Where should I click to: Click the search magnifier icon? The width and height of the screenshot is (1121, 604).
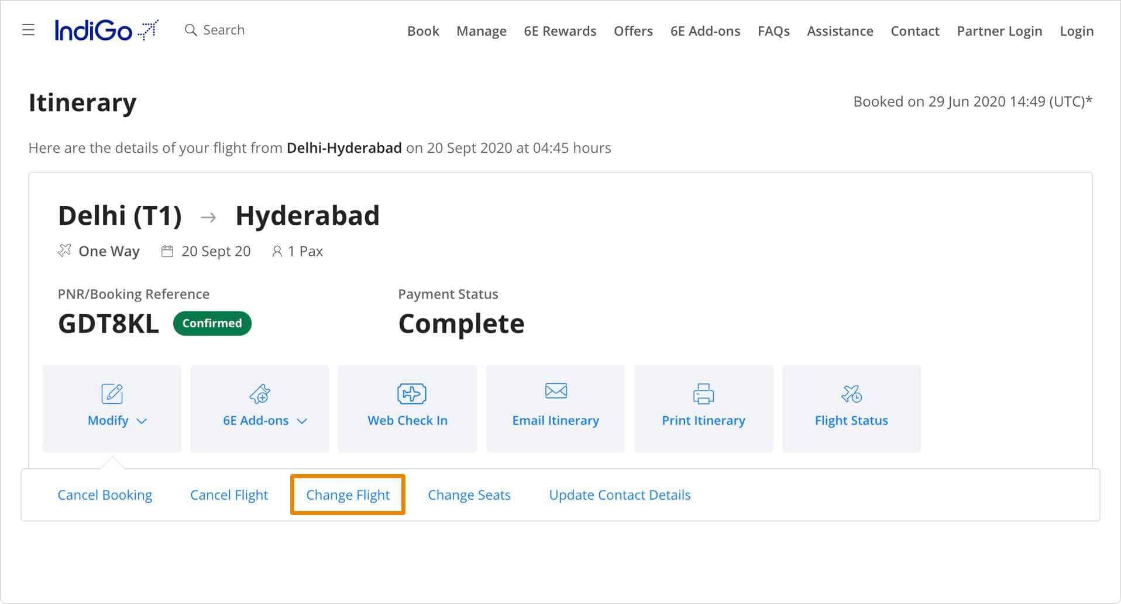click(190, 30)
